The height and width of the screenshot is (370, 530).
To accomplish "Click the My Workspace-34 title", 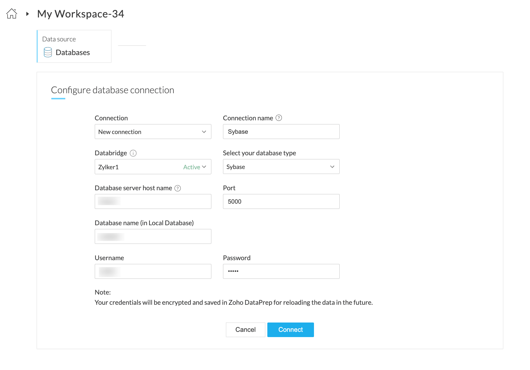I will (x=81, y=14).
